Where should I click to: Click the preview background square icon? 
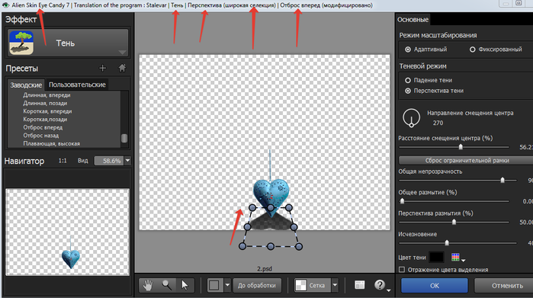(x=214, y=285)
